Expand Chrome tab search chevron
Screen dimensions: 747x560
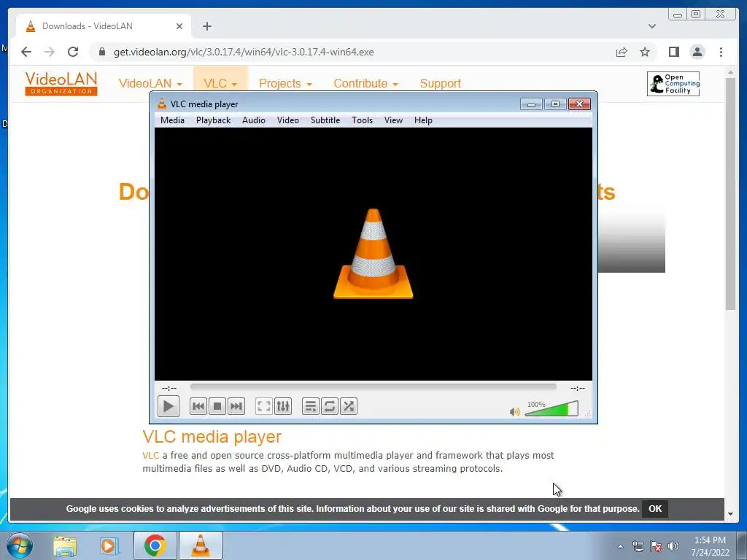click(x=652, y=26)
